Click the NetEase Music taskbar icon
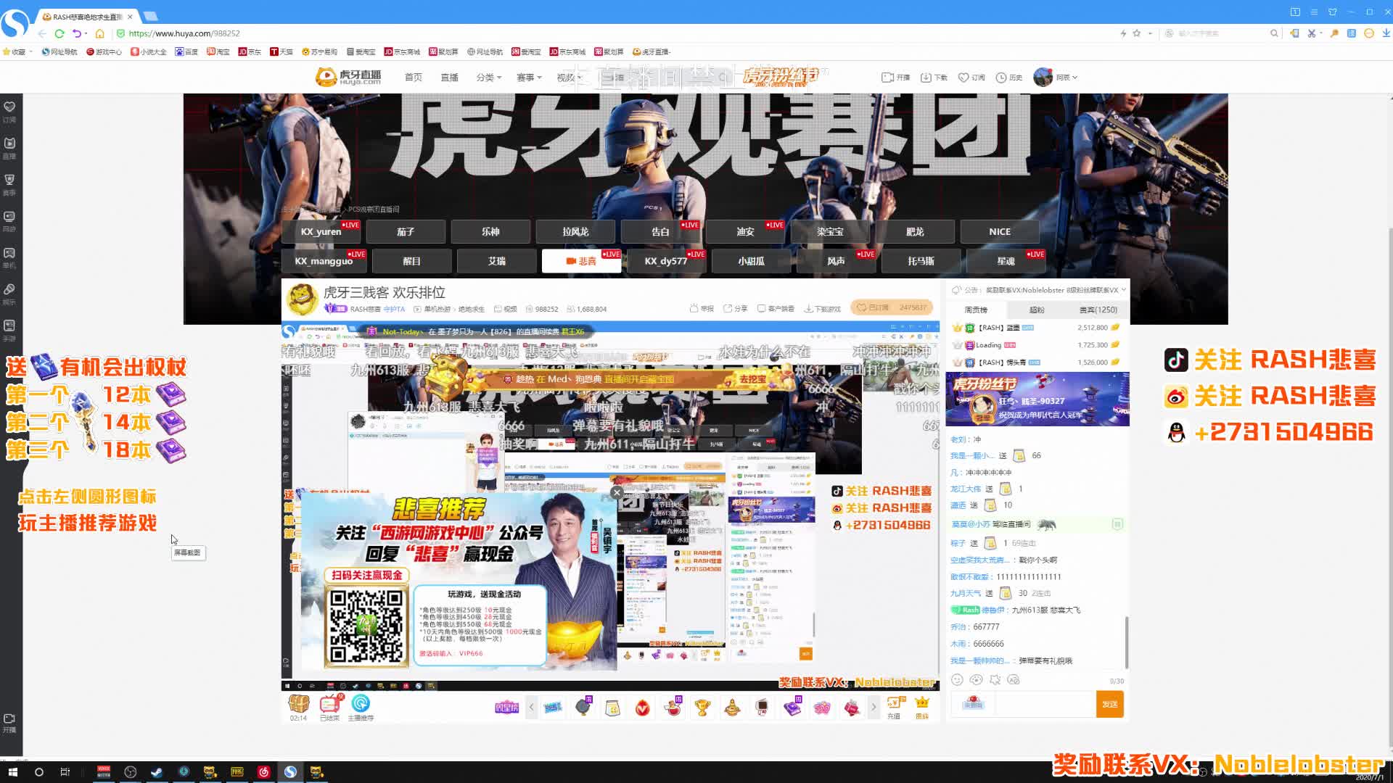 tap(263, 772)
